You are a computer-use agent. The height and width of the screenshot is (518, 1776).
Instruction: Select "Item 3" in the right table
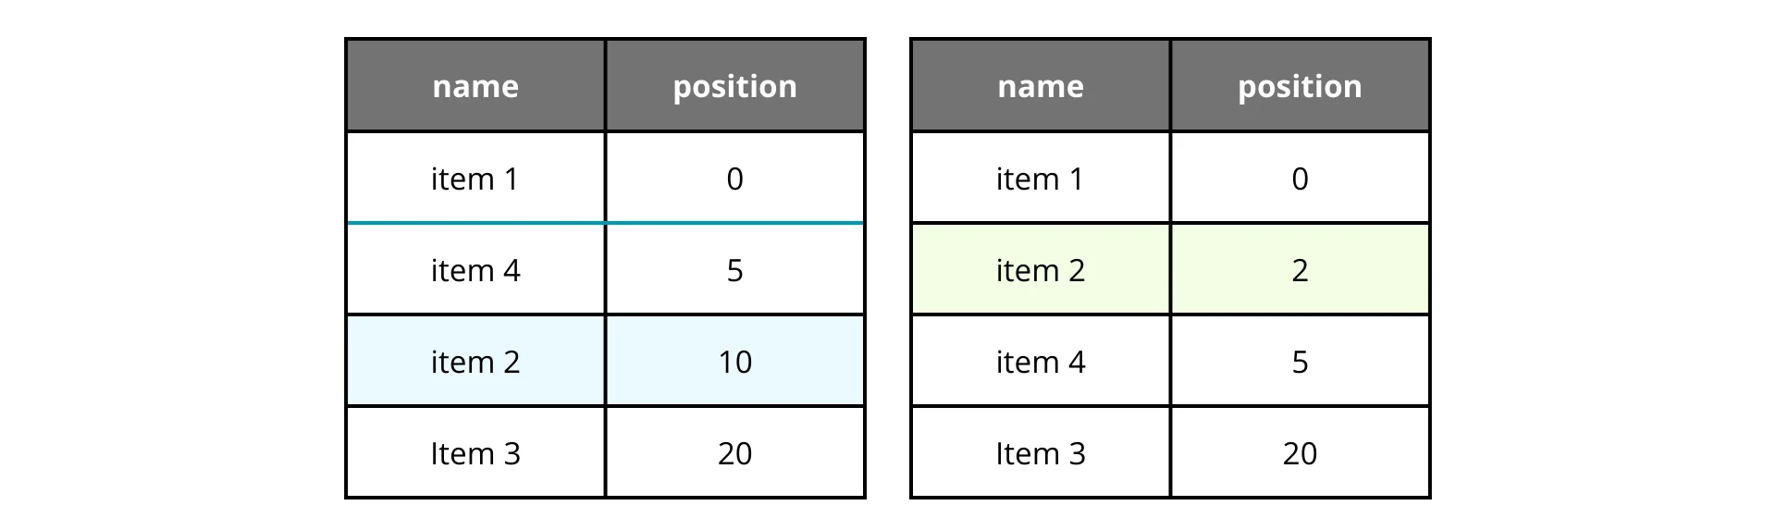1041,453
